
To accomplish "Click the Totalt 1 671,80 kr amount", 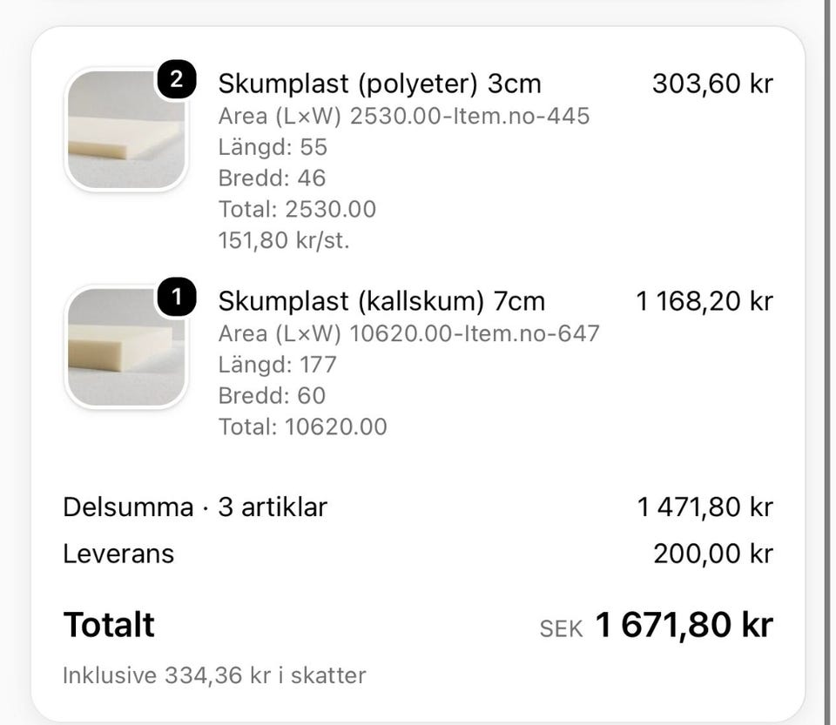I will (684, 625).
